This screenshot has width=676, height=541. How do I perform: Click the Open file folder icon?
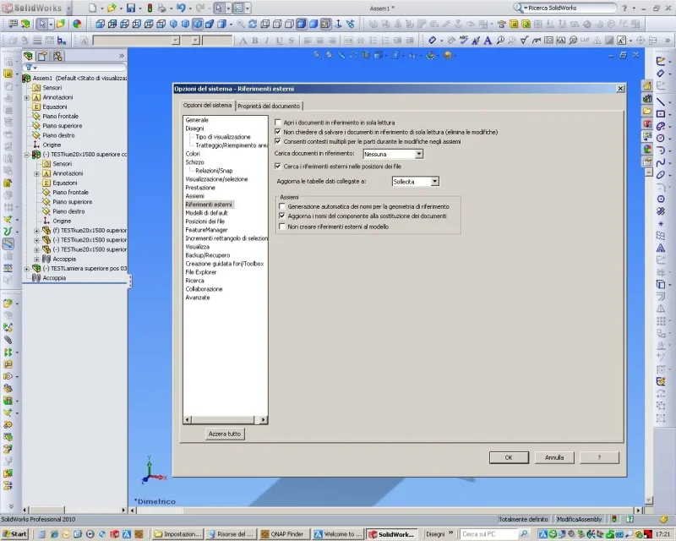(112, 8)
